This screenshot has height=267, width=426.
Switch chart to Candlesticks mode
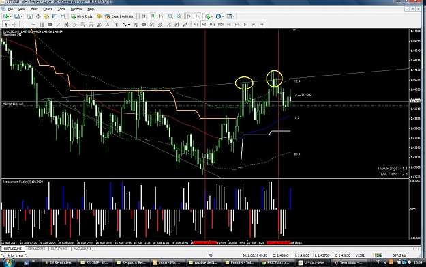tap(153, 16)
